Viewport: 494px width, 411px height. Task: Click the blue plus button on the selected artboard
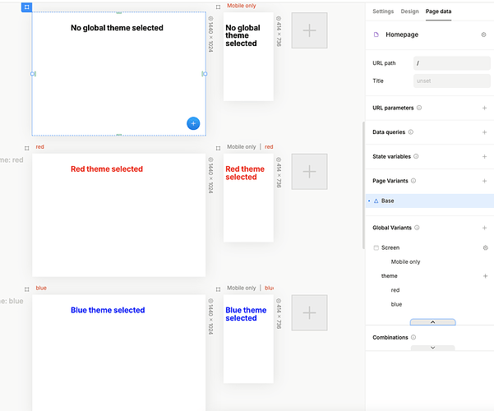(x=193, y=123)
